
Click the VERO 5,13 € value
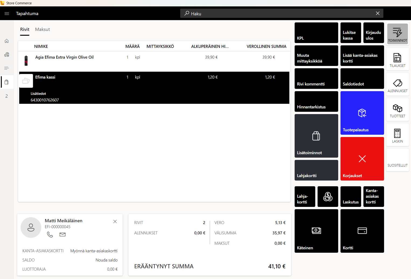280,223
